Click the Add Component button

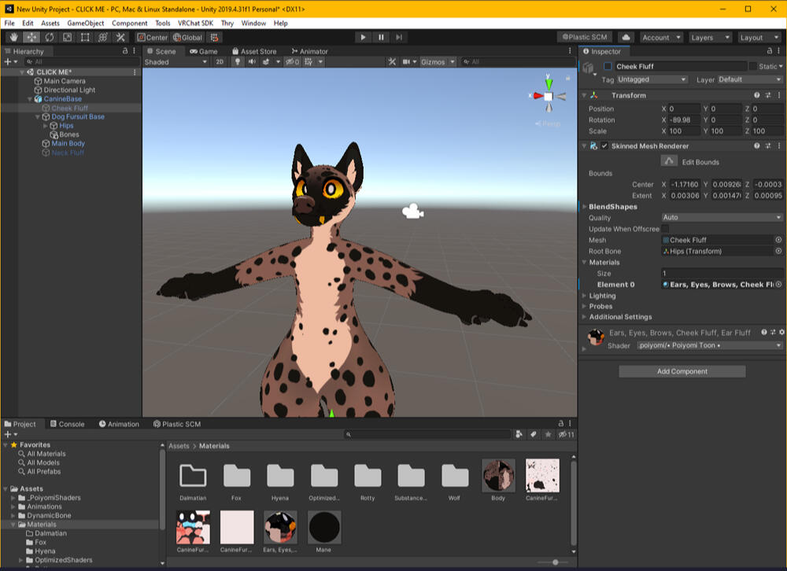[682, 371]
